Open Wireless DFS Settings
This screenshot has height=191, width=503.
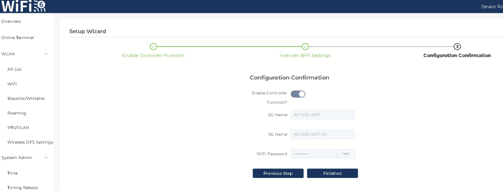30,142
